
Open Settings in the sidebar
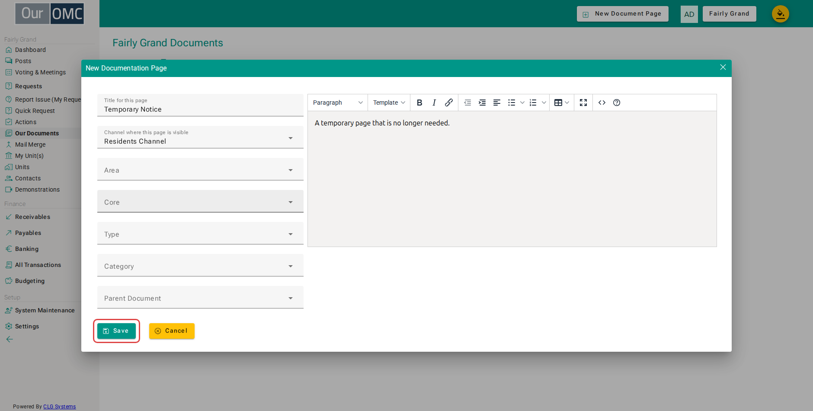(x=27, y=326)
